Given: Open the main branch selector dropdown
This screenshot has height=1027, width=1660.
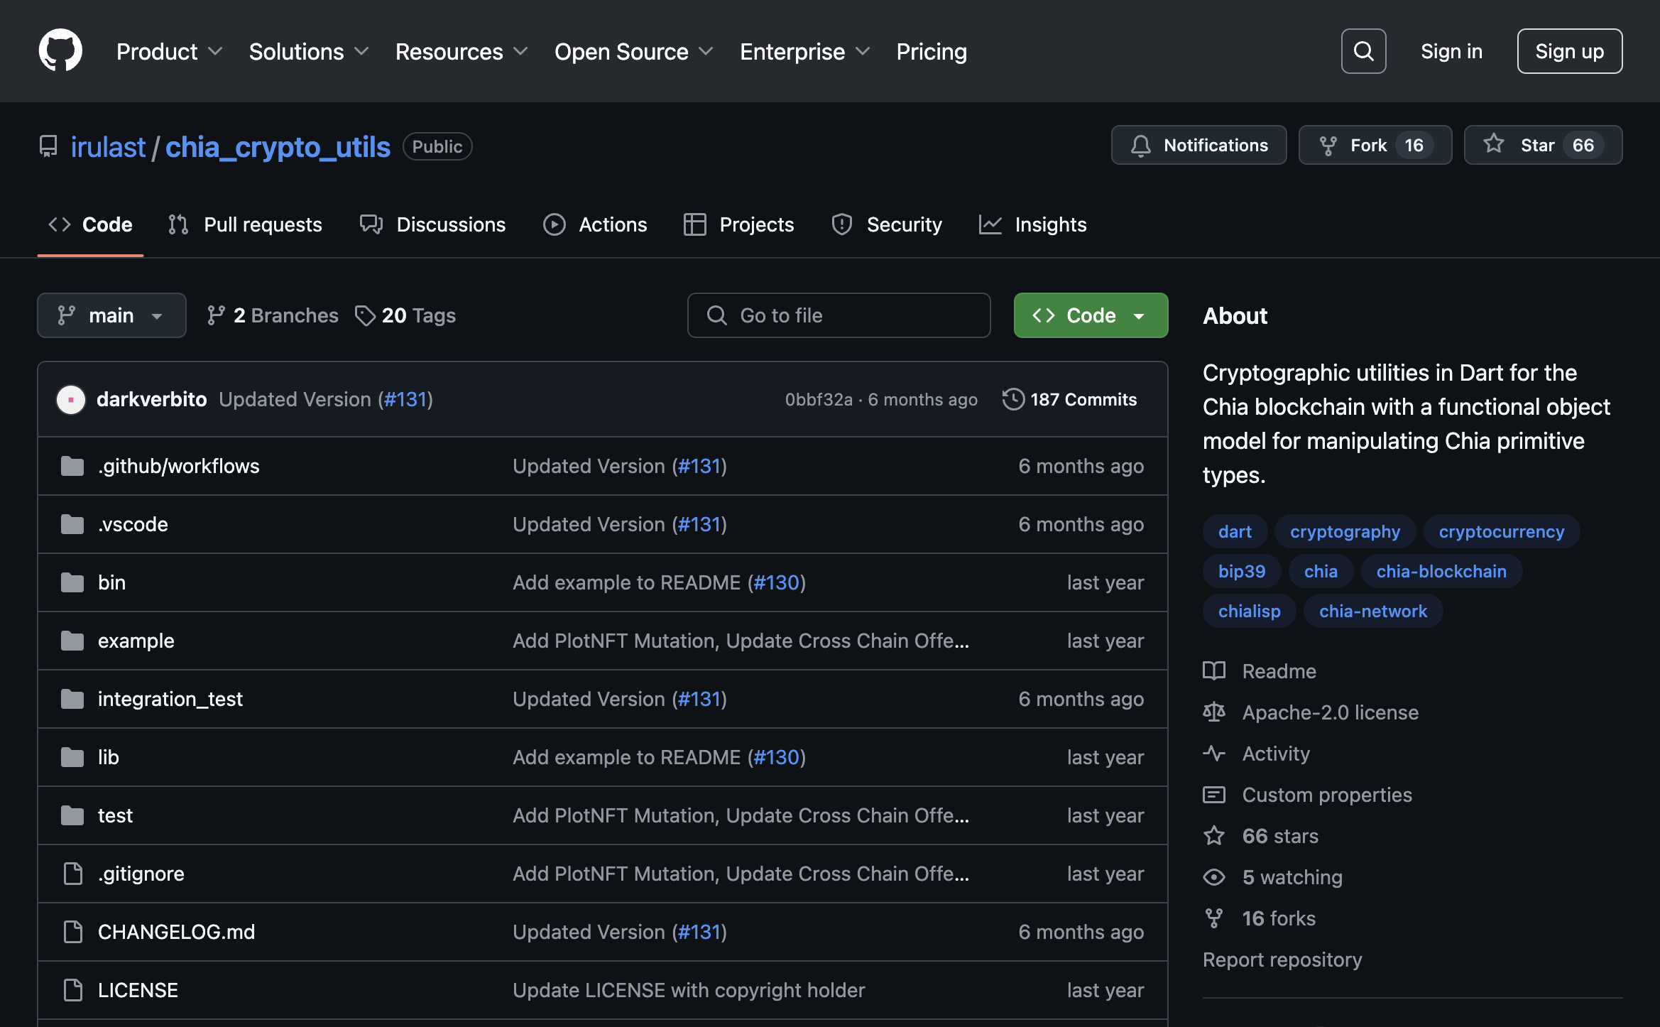Looking at the screenshot, I should coord(111,315).
